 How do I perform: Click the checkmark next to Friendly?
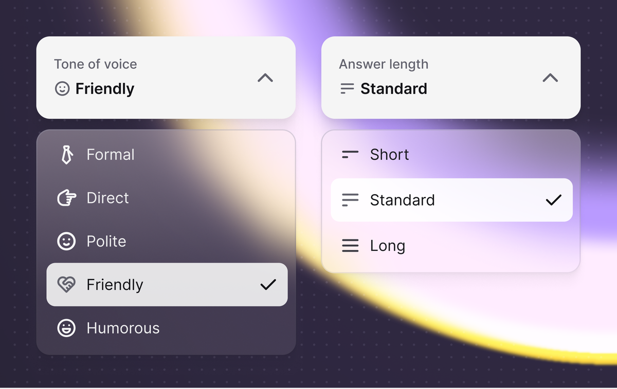[x=268, y=284]
